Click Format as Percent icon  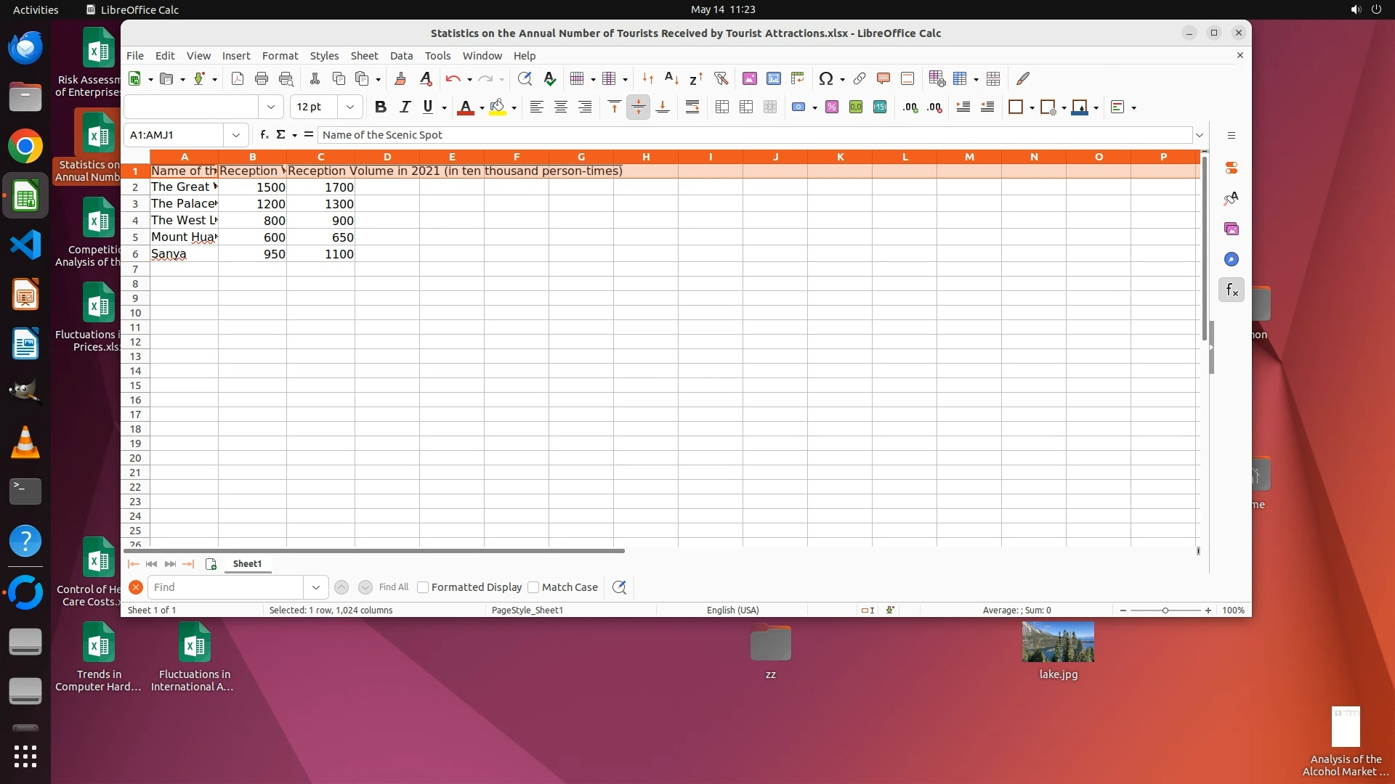[832, 107]
